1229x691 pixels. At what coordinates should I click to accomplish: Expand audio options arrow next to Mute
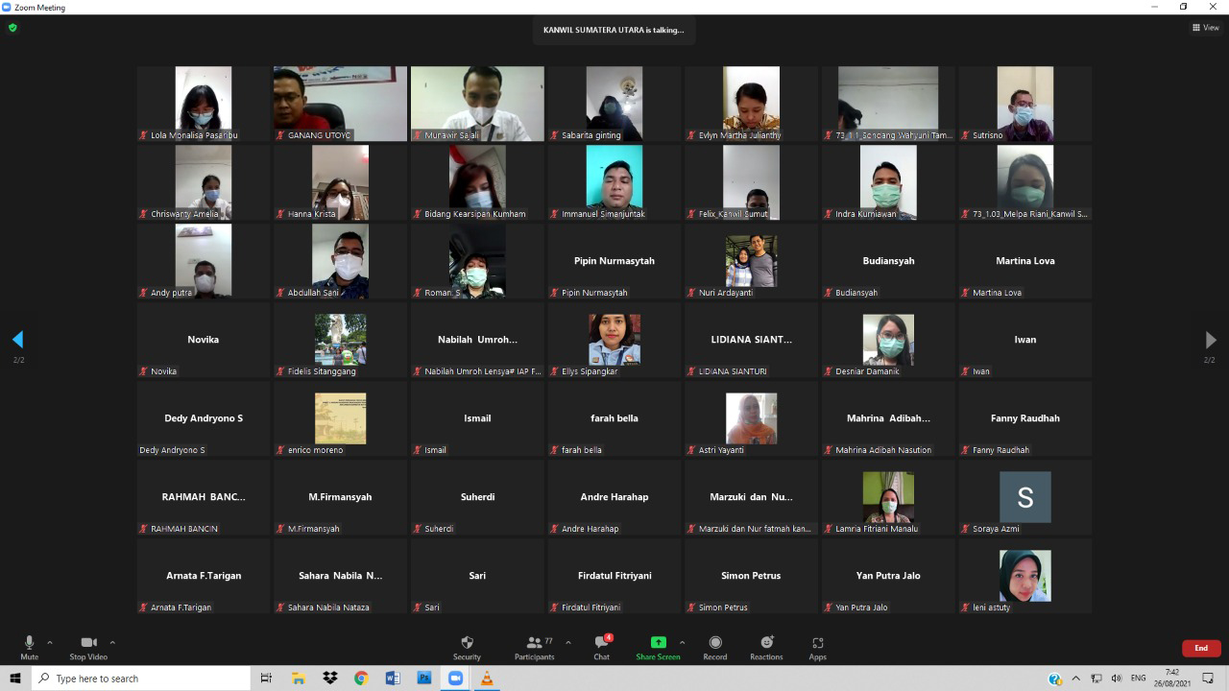coord(50,643)
